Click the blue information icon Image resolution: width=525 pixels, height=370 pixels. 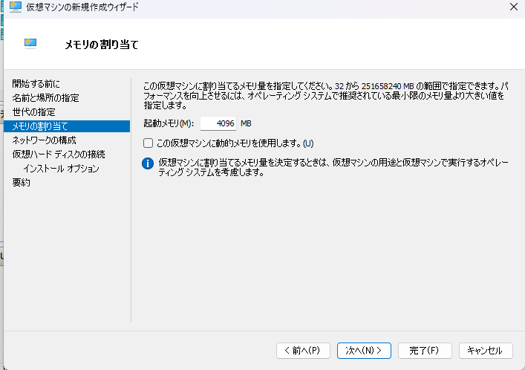click(147, 163)
